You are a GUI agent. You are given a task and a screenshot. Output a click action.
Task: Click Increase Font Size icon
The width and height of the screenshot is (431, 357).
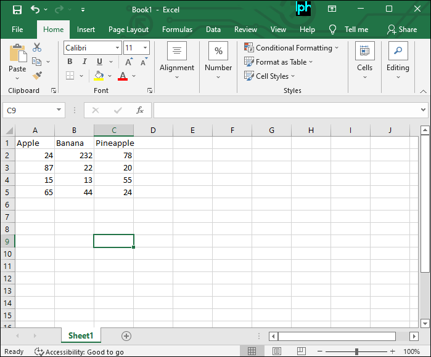coord(128,62)
